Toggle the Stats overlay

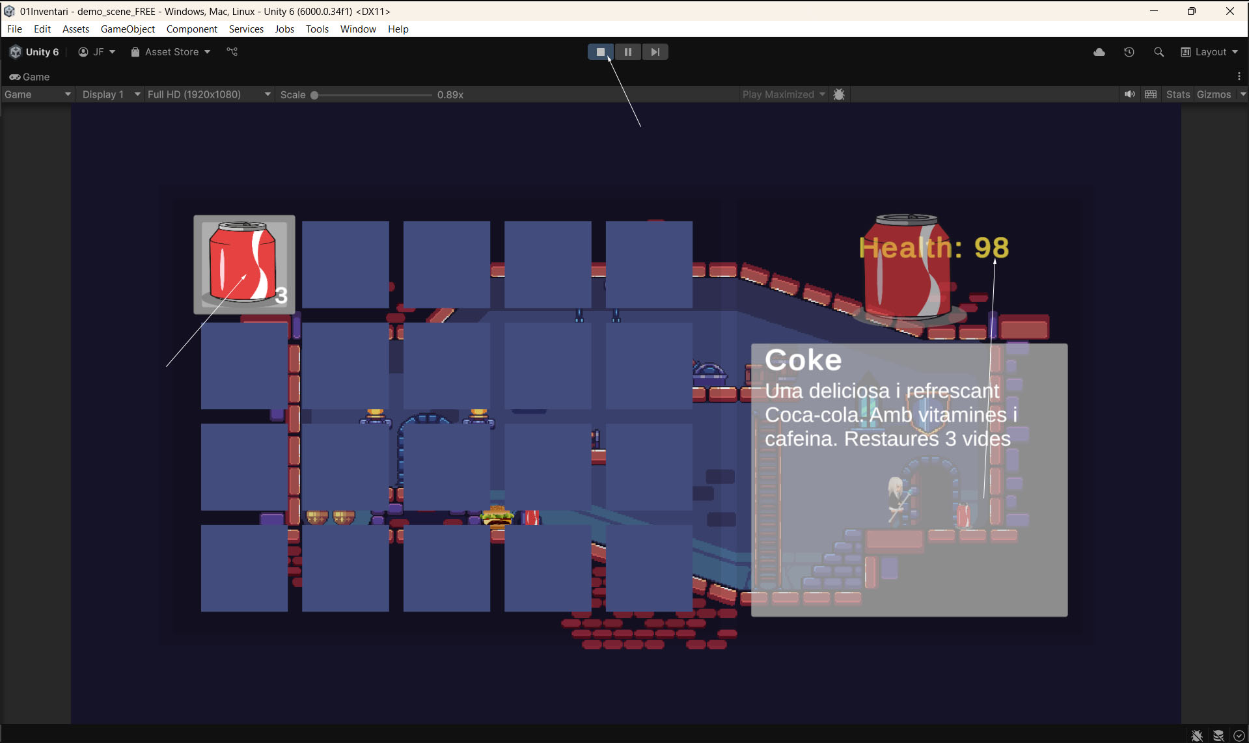[1177, 94]
